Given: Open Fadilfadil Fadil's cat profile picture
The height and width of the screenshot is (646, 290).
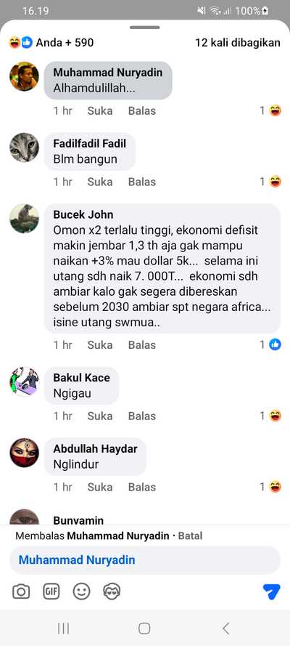Looking at the screenshot, I should (x=24, y=148).
